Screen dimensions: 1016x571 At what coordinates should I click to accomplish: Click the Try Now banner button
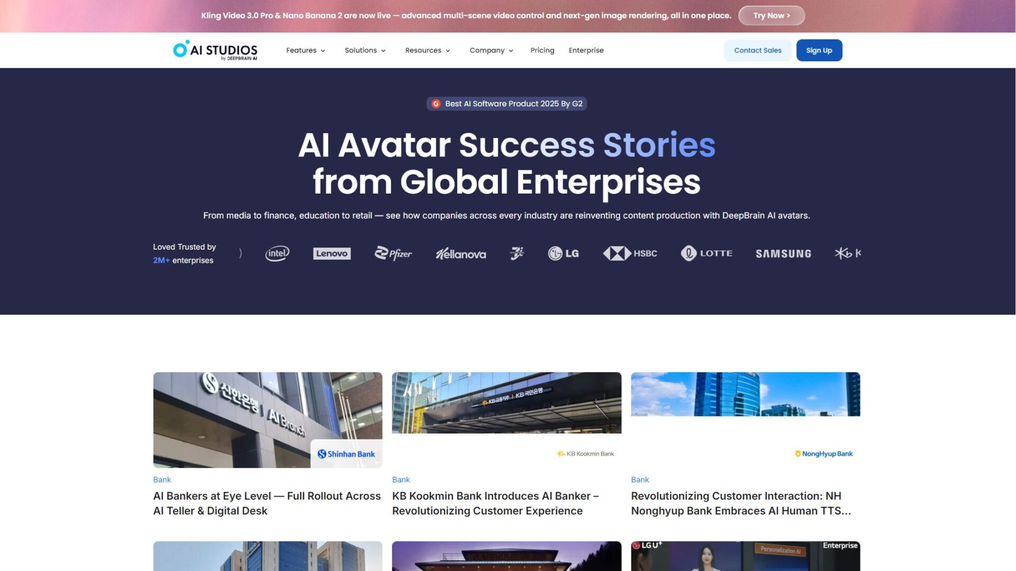(x=772, y=15)
